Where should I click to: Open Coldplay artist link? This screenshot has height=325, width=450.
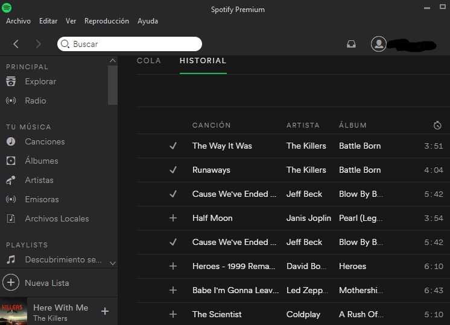pos(303,314)
